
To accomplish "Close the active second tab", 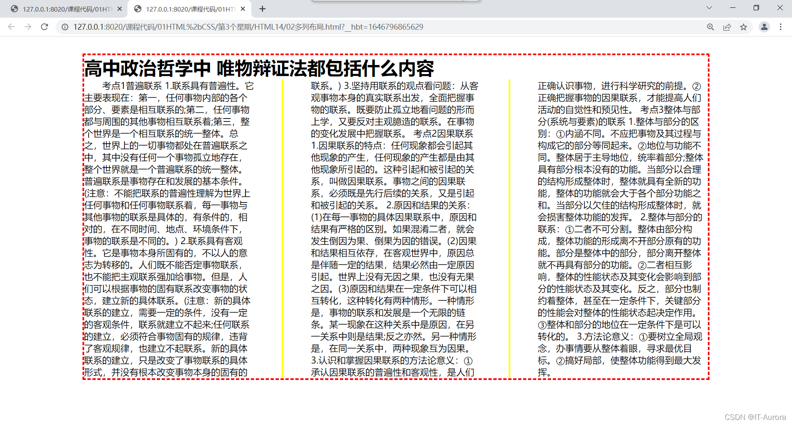I will 243,9.
